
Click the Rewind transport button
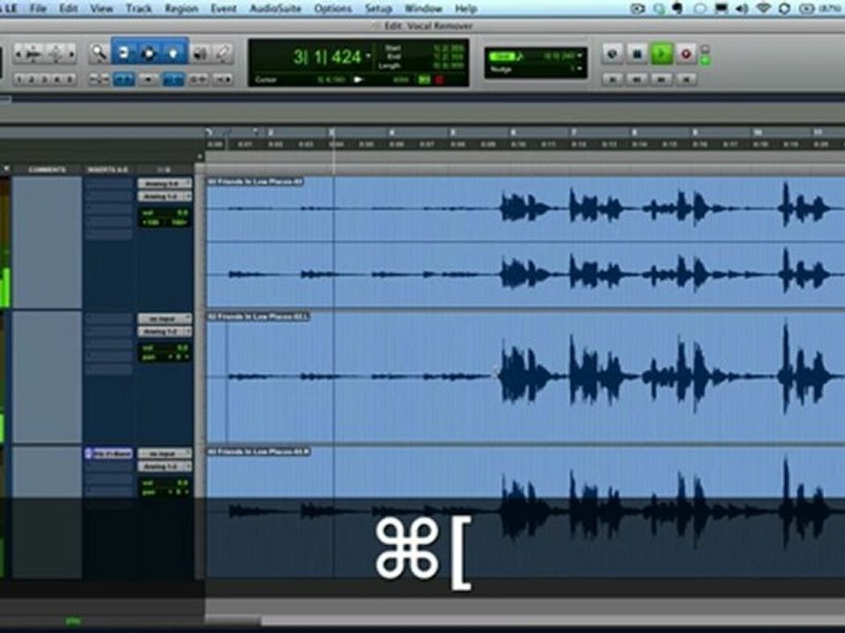coord(637,80)
